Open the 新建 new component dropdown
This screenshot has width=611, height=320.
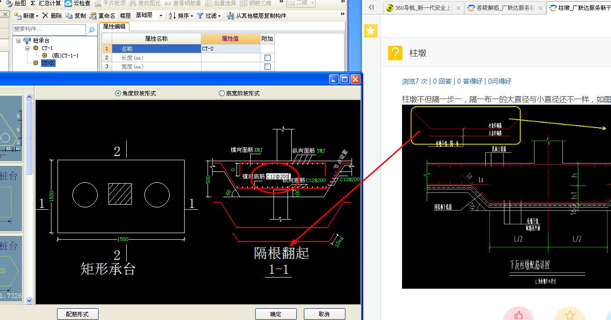point(26,15)
